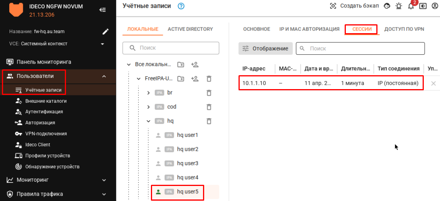The width and height of the screenshot is (440, 201).
Task: Open the help icon next to Учётные записи
Action: pos(181,6)
